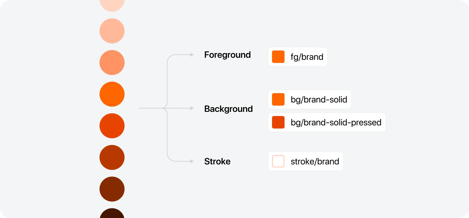Click the darker swatch in bg/brand-solid-pressed

click(278, 122)
